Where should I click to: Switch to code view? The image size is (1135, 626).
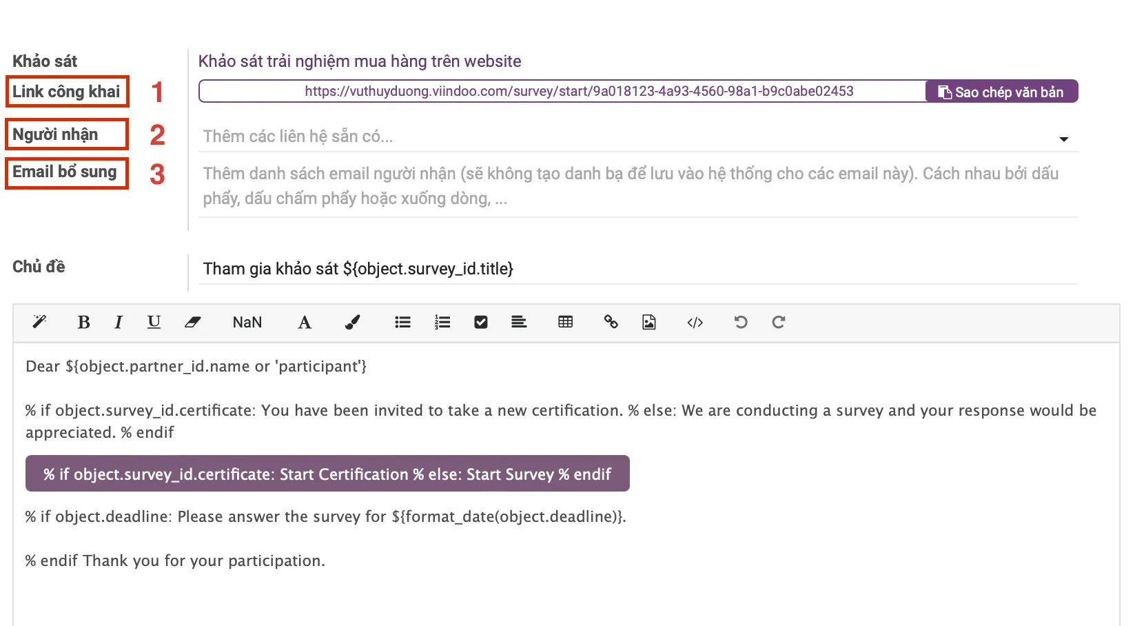coord(695,322)
